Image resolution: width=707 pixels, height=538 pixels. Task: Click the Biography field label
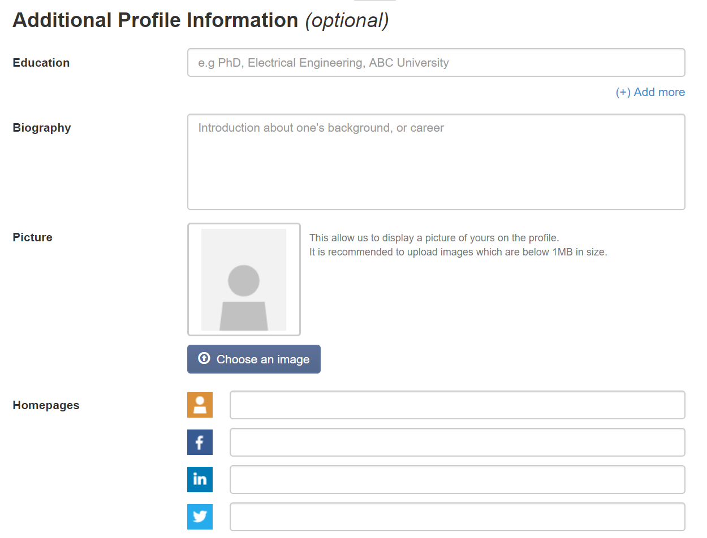tap(42, 128)
